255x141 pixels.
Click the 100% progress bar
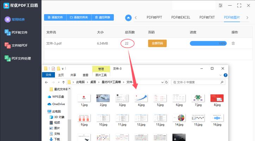(208, 43)
